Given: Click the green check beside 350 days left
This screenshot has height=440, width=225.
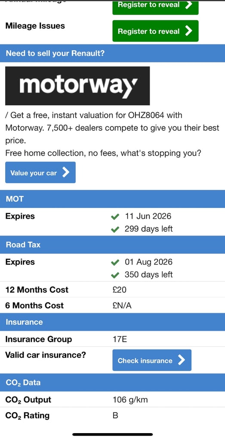Looking at the screenshot, I should 115,275.
